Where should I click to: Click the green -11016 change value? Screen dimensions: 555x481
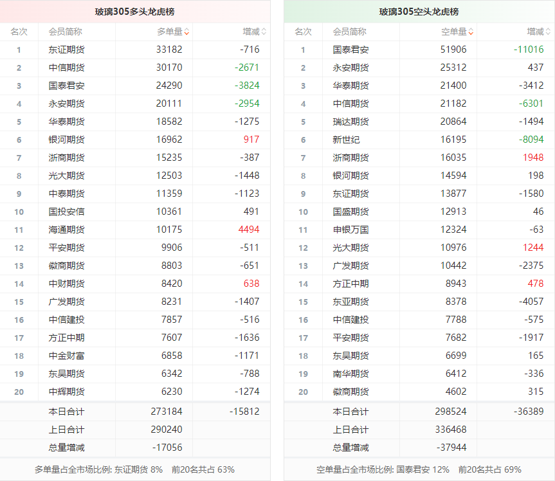point(529,50)
